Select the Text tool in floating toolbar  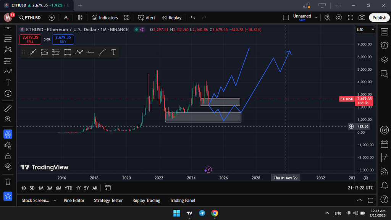[113, 52]
